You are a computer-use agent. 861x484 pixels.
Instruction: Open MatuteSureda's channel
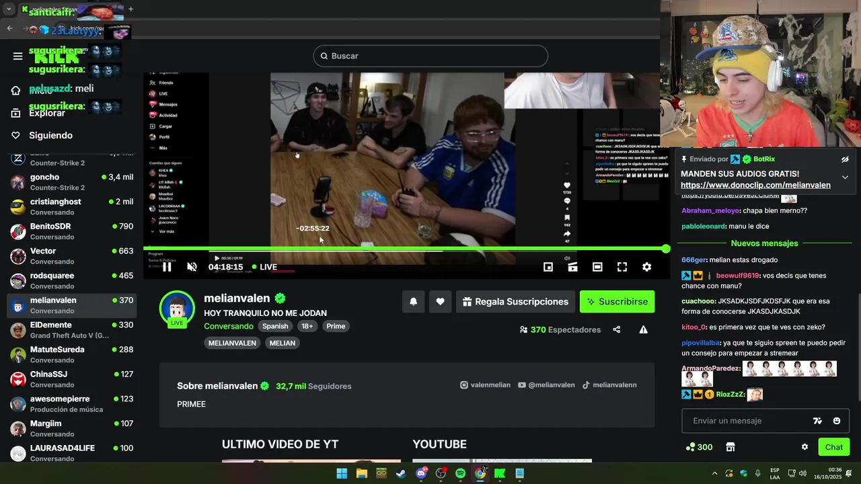click(x=72, y=354)
